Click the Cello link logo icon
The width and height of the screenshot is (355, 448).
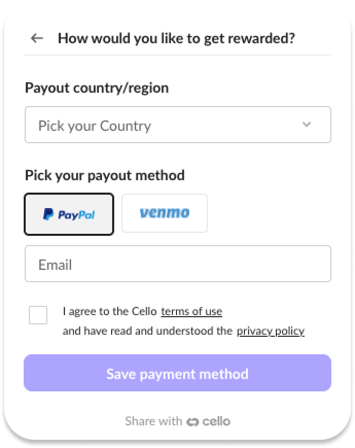(x=193, y=422)
